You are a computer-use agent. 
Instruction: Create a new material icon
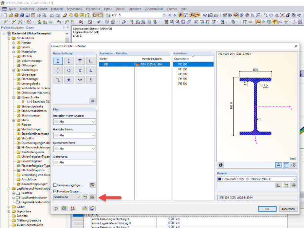pyautogui.click(x=286, y=185)
